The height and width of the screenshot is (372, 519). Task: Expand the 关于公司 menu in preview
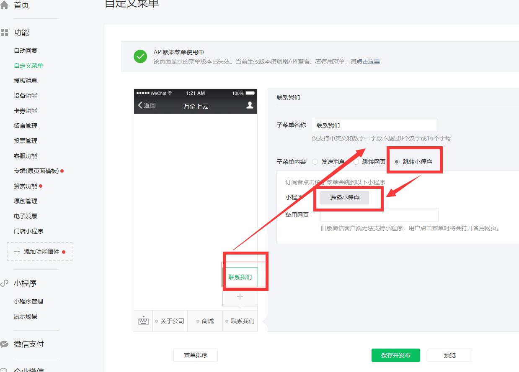pos(170,321)
